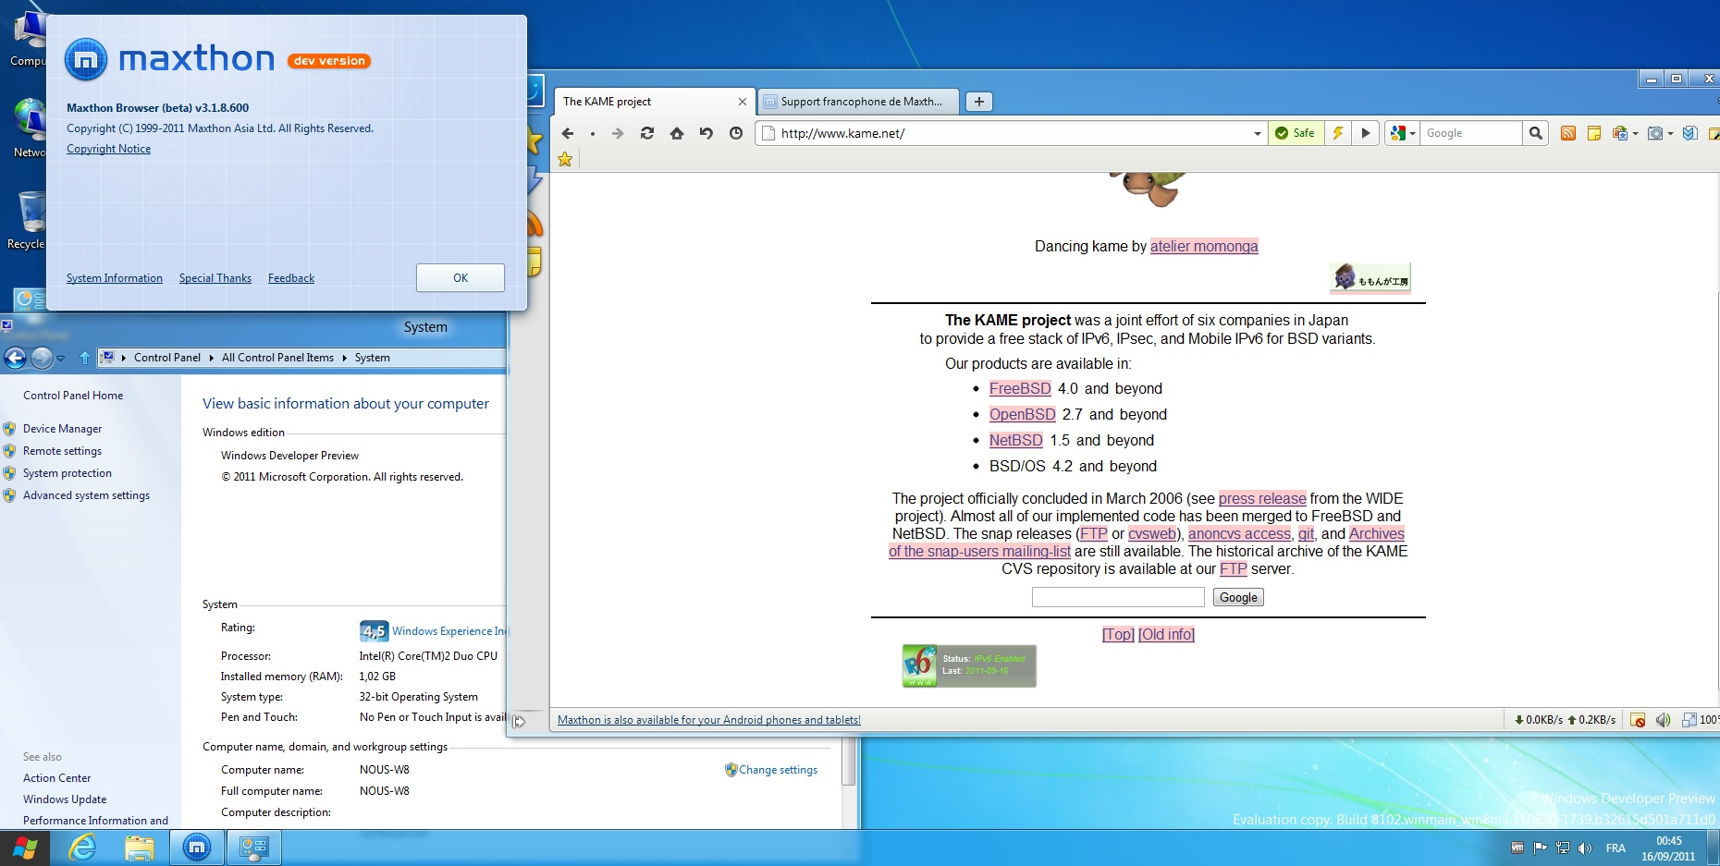The height and width of the screenshot is (866, 1720).
Task: Open the address bar URL dropdown
Action: coord(1257,134)
